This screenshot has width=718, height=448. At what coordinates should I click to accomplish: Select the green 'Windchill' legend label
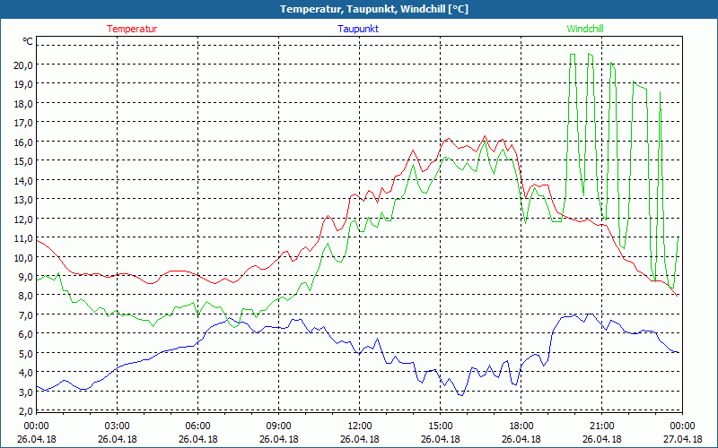click(x=585, y=29)
